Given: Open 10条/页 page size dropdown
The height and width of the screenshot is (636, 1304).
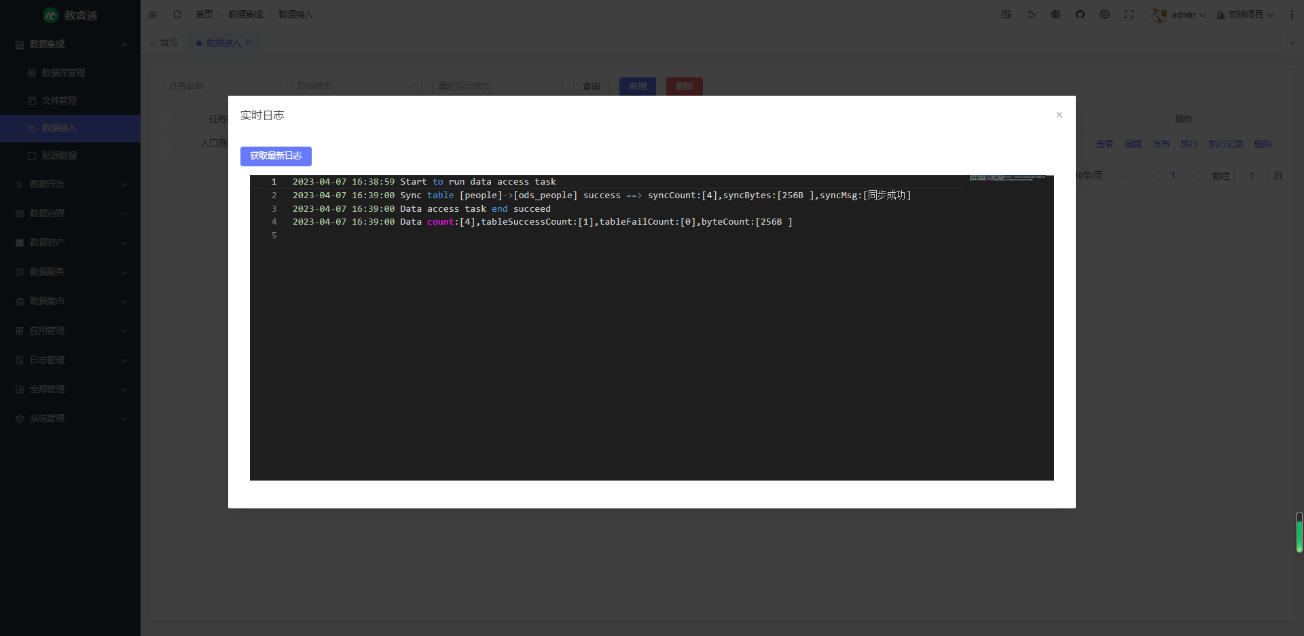Looking at the screenshot, I should [x=1104, y=176].
